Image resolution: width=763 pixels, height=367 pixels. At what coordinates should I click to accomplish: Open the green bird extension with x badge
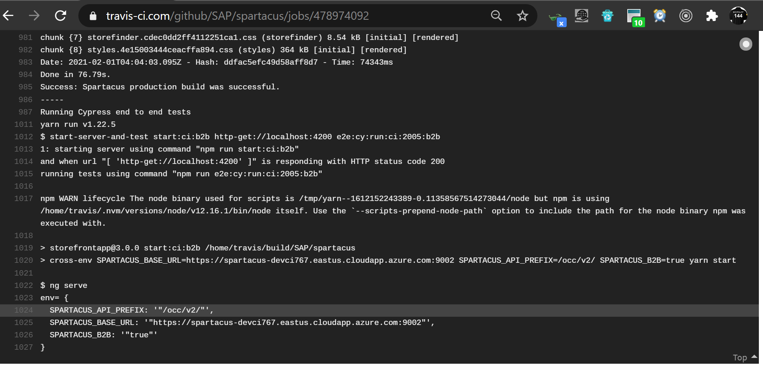tap(557, 18)
